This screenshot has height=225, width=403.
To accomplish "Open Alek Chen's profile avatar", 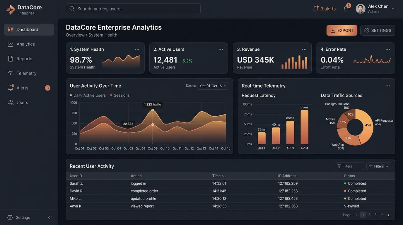I will pyautogui.click(x=361, y=9).
